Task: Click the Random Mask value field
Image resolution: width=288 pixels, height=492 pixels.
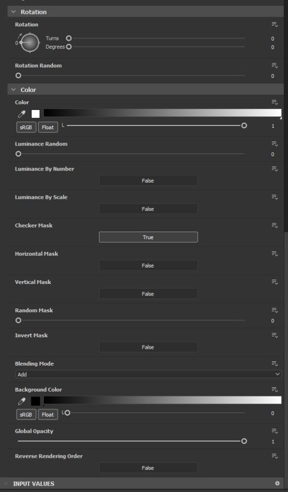Action: pos(272,321)
